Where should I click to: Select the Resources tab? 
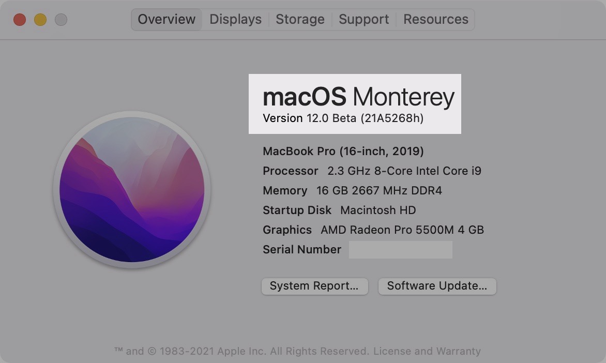tap(435, 20)
